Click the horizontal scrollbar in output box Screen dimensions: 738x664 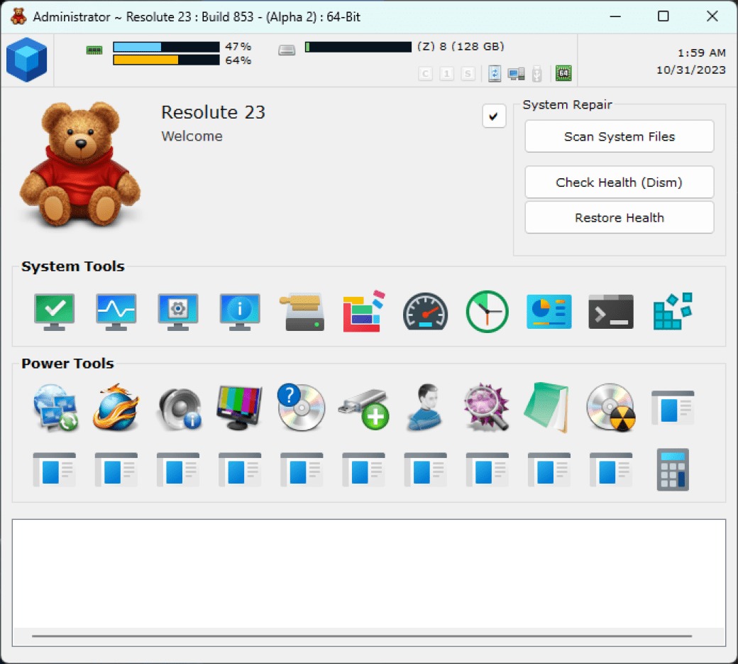361,636
